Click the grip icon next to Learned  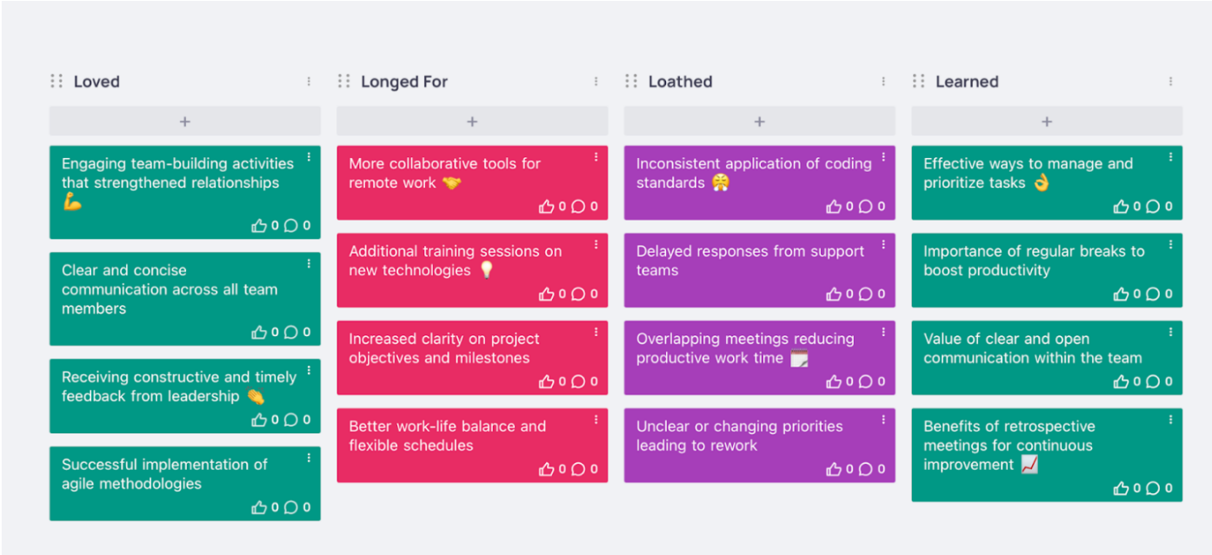918,82
